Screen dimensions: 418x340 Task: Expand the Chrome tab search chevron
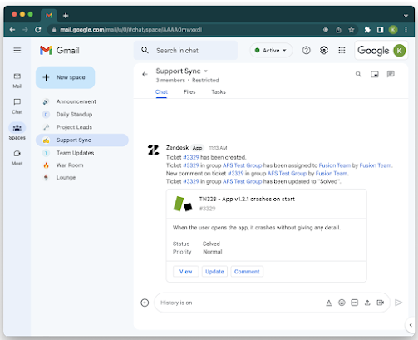tap(406, 16)
